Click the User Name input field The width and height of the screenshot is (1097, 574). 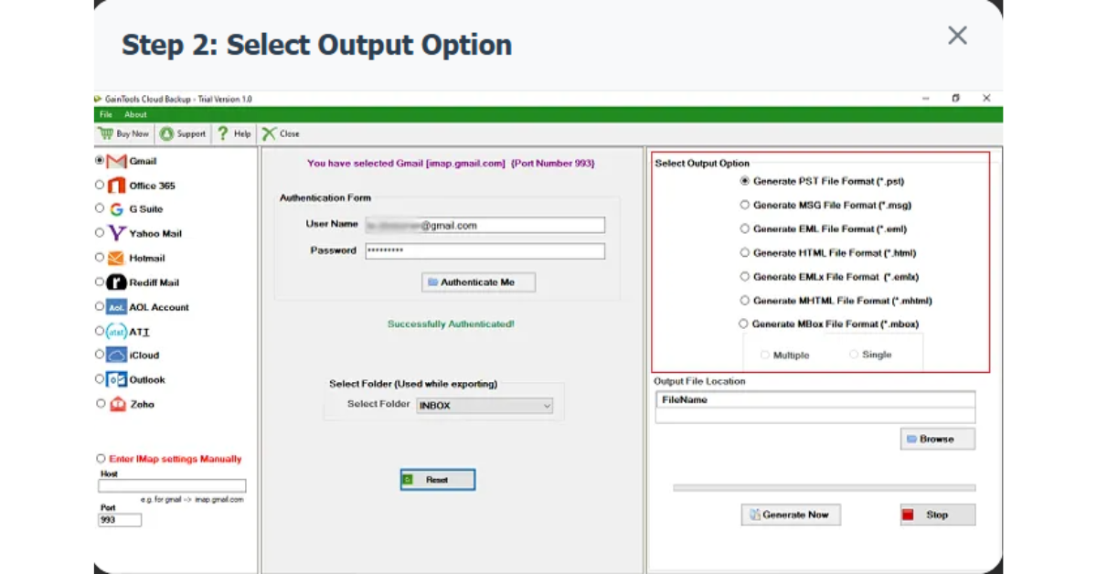click(485, 225)
